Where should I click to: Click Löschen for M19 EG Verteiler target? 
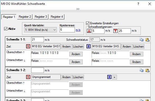139,47
